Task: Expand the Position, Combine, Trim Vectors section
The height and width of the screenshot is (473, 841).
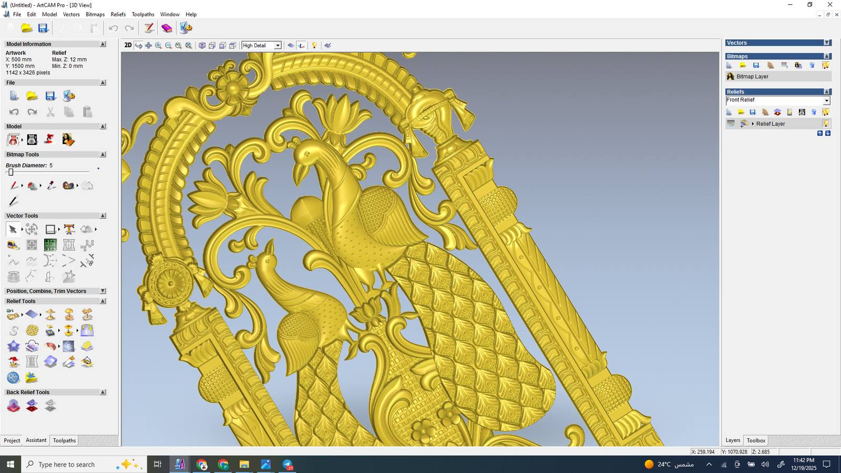Action: 103,291
